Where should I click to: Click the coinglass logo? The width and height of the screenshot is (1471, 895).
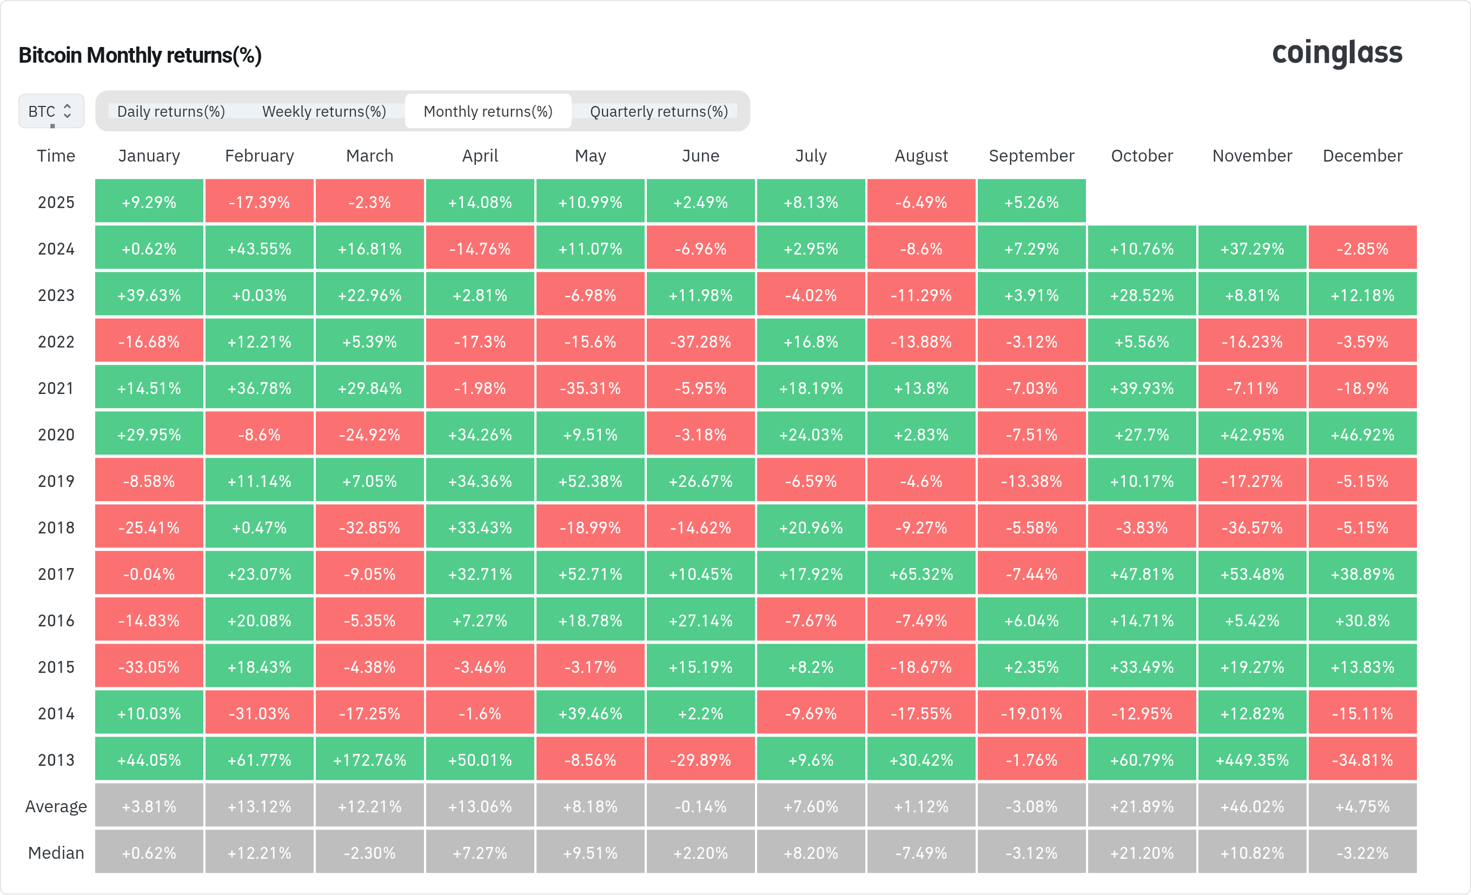tap(1337, 53)
